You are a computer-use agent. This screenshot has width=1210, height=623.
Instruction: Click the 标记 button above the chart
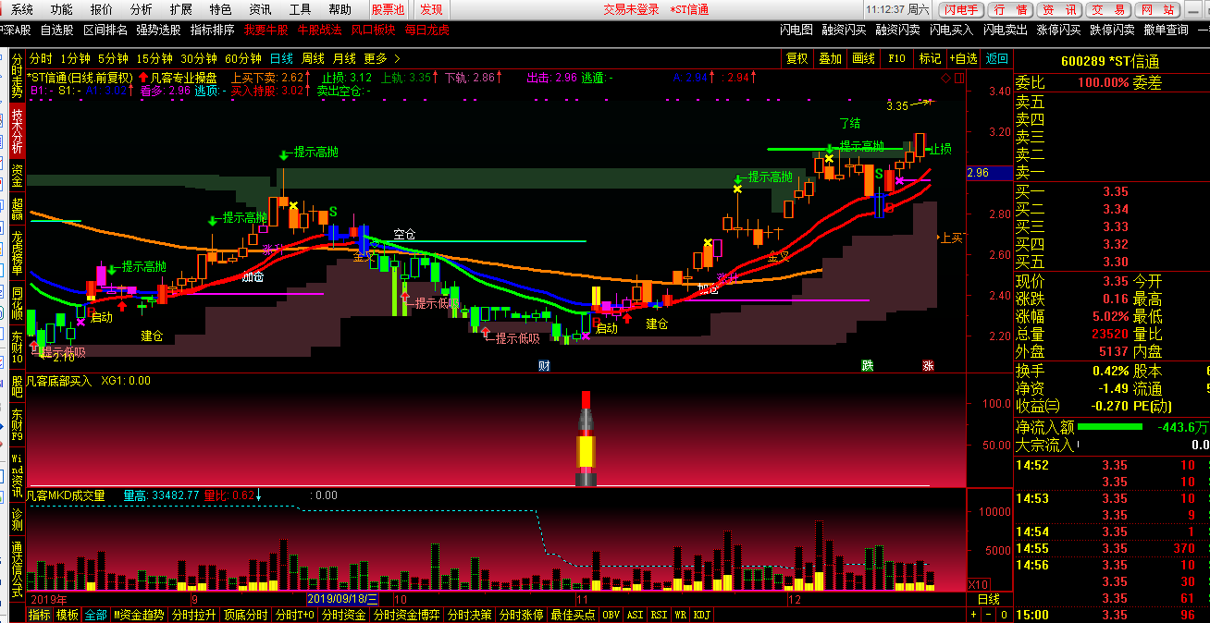point(930,58)
